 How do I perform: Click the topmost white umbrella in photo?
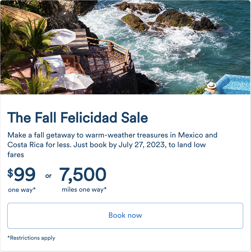[x=61, y=36]
